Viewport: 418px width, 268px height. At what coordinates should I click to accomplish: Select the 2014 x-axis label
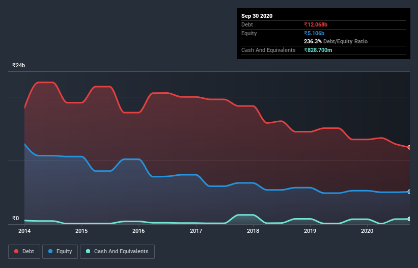(x=24, y=231)
